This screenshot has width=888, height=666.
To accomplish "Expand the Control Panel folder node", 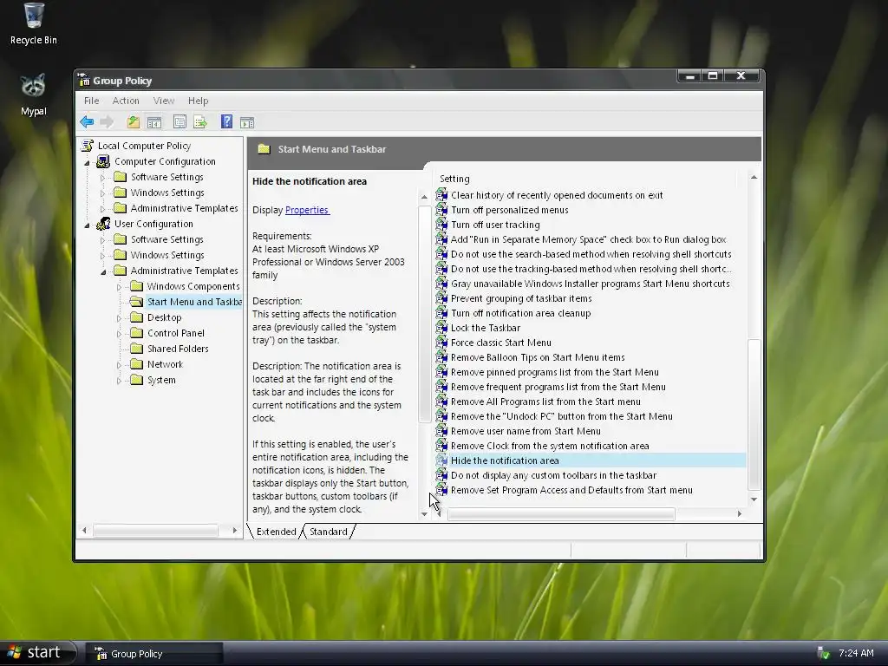I will click(x=119, y=334).
